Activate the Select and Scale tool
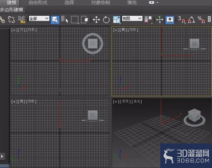This screenshot has height=168, width=212. (x=117, y=20)
